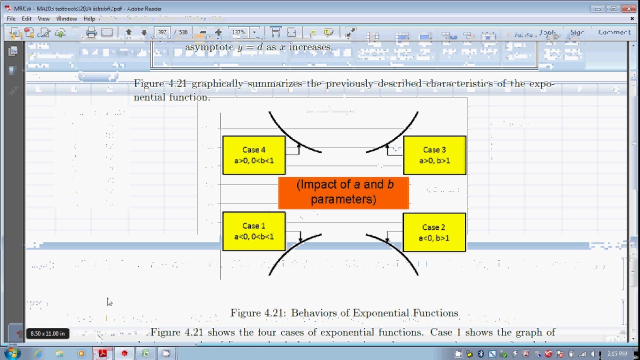This screenshot has height=360, width=640.
Task: Open Internet Explorer from taskbar
Action: (x=38, y=353)
